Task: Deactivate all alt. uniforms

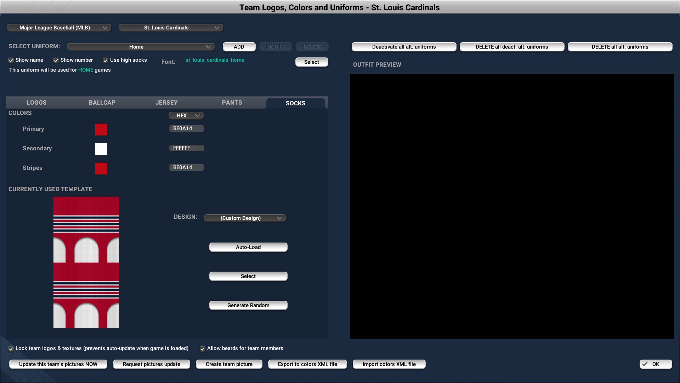Action: pos(404,47)
